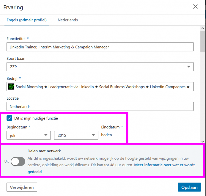Open the 2015 start year dropdown

pos(76,135)
